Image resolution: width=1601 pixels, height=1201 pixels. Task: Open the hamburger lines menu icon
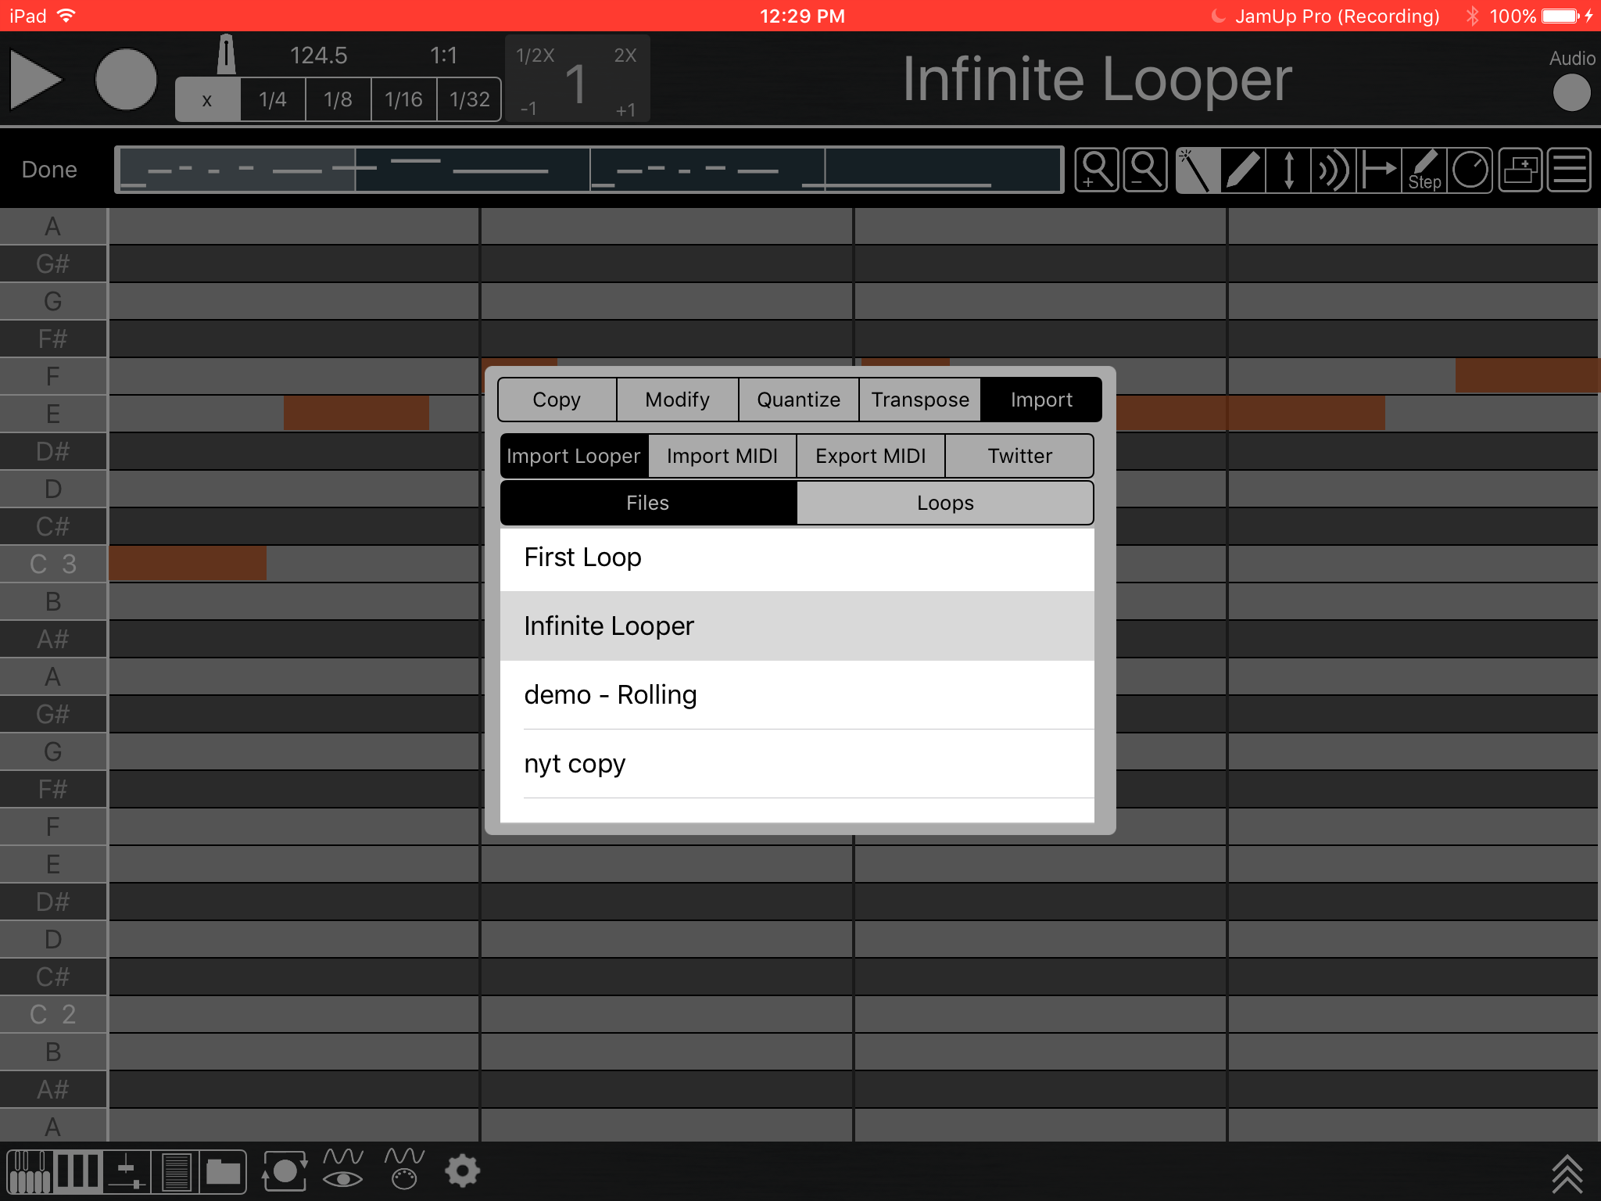point(1569,170)
